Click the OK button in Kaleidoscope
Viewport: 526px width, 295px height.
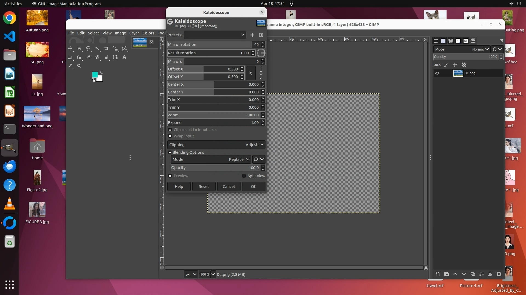point(253,187)
